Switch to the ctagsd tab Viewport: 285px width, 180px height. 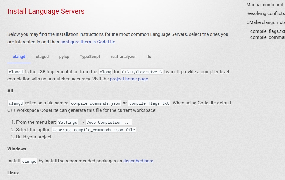tap(42, 57)
